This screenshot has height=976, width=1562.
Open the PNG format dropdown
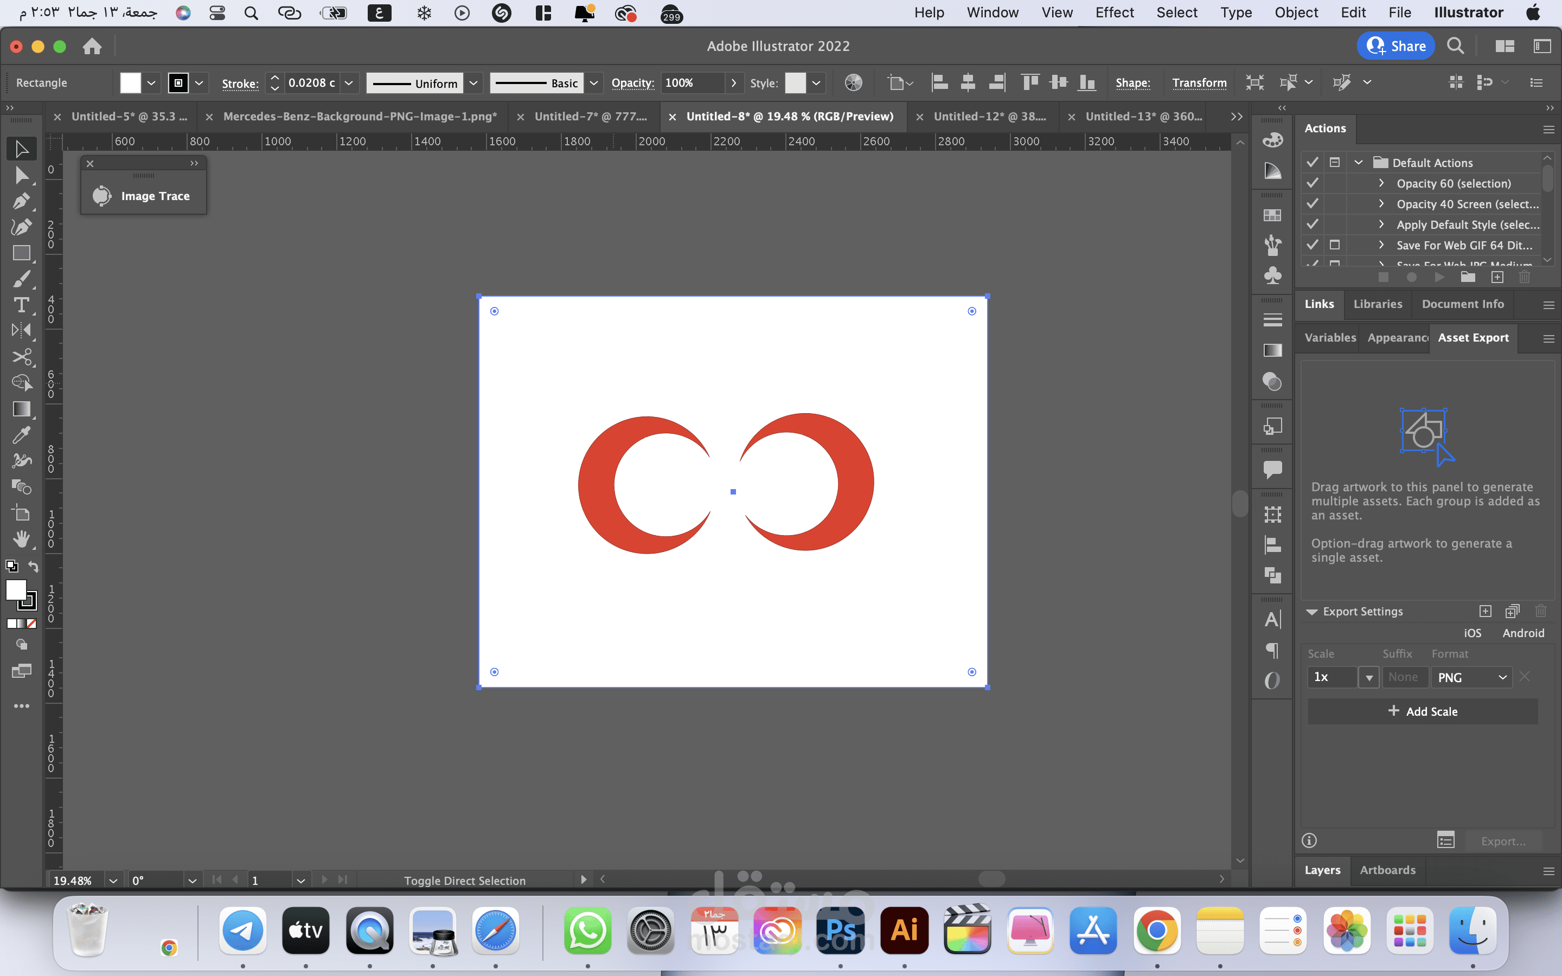point(1471,677)
